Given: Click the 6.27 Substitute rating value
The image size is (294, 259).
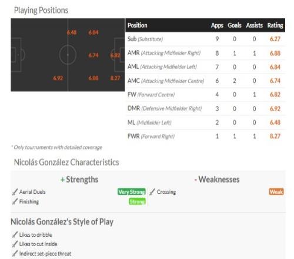Looking at the screenshot, I should coord(275,39).
